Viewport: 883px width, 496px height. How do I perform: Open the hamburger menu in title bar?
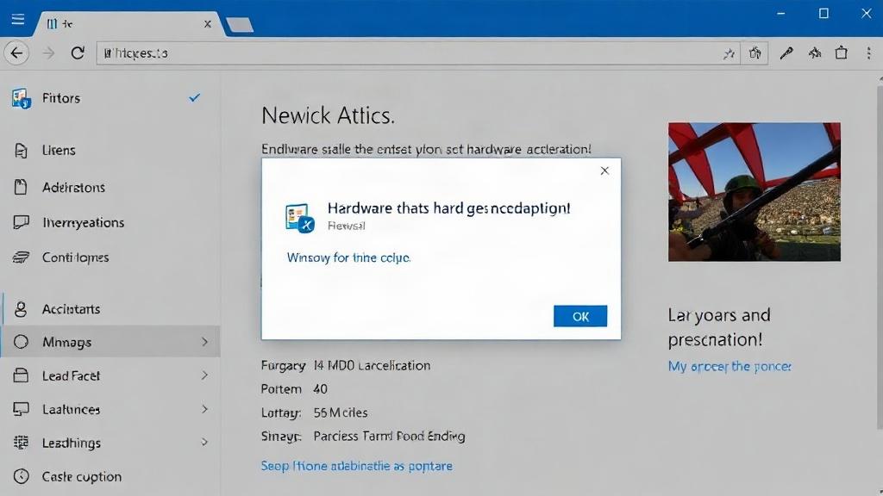(17, 20)
